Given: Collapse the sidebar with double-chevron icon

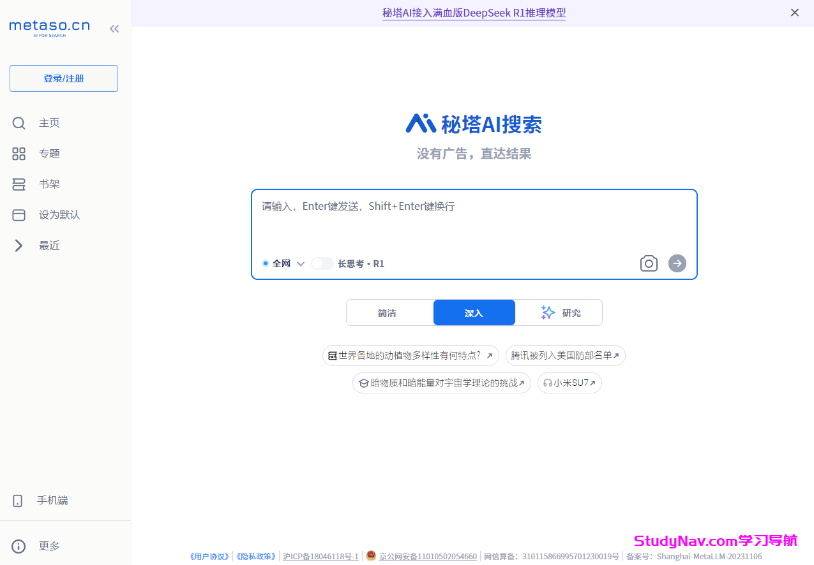Looking at the screenshot, I should (114, 29).
